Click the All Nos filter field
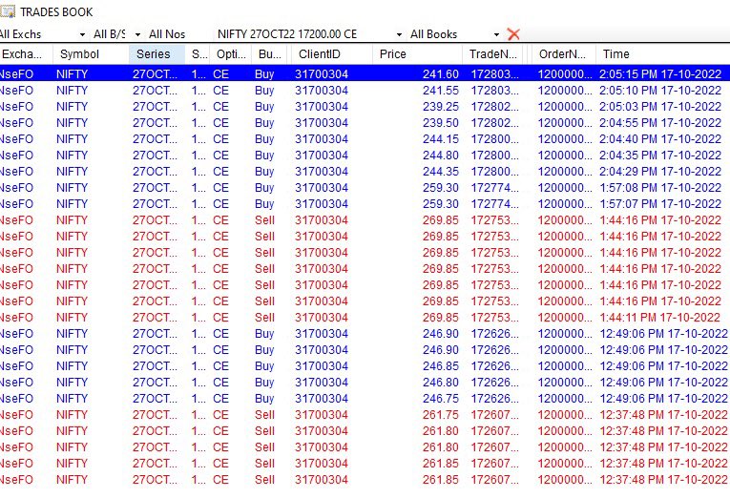Viewport: 730px width, 498px height. (x=167, y=34)
